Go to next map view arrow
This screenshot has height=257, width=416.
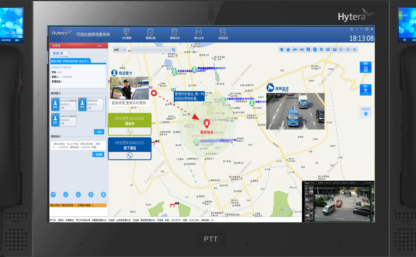click(x=302, y=50)
